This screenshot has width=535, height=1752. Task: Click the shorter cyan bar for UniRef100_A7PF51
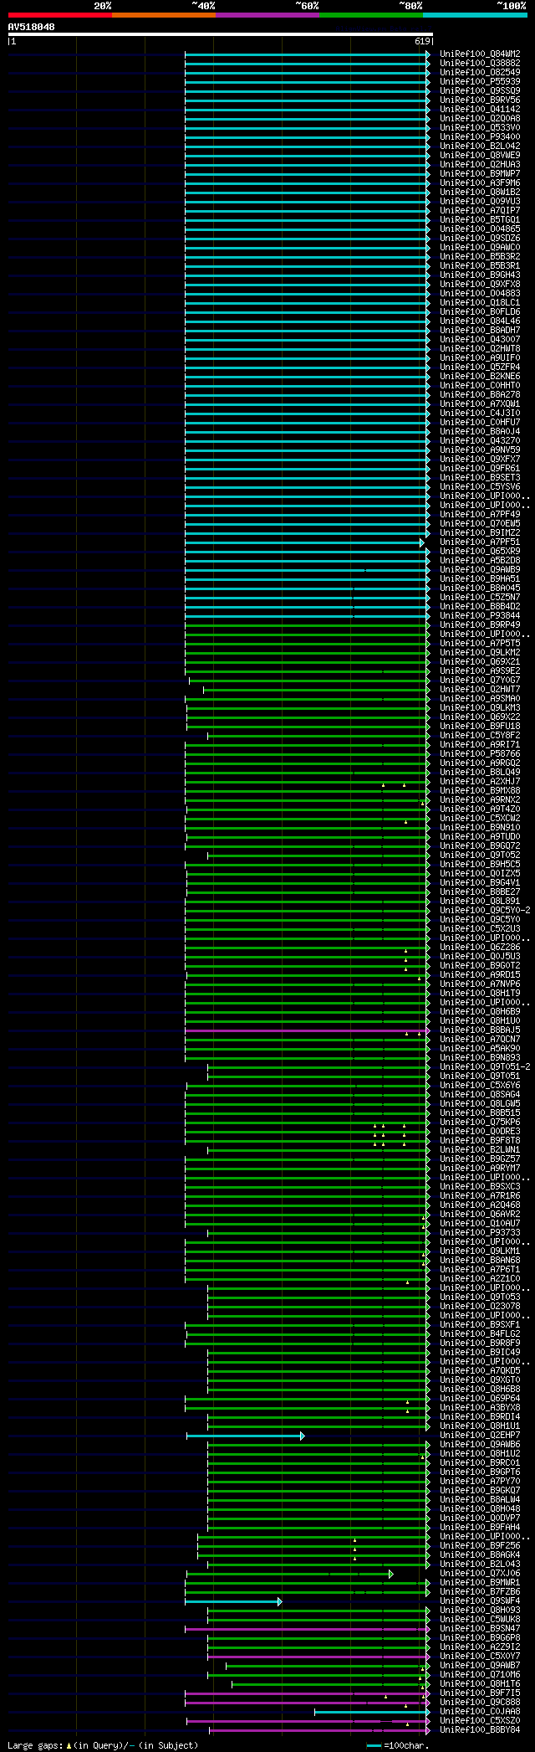304,543
